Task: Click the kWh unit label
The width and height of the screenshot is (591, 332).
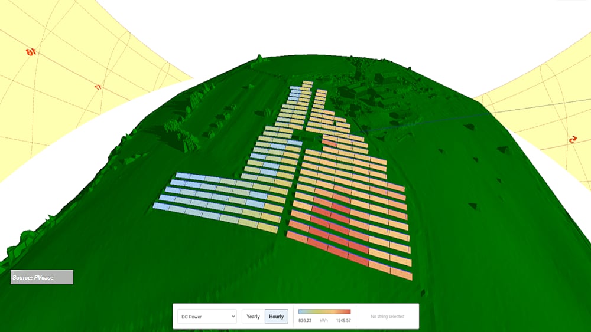Action: tap(324, 320)
